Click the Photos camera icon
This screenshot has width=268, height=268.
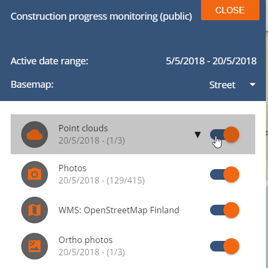35,174
